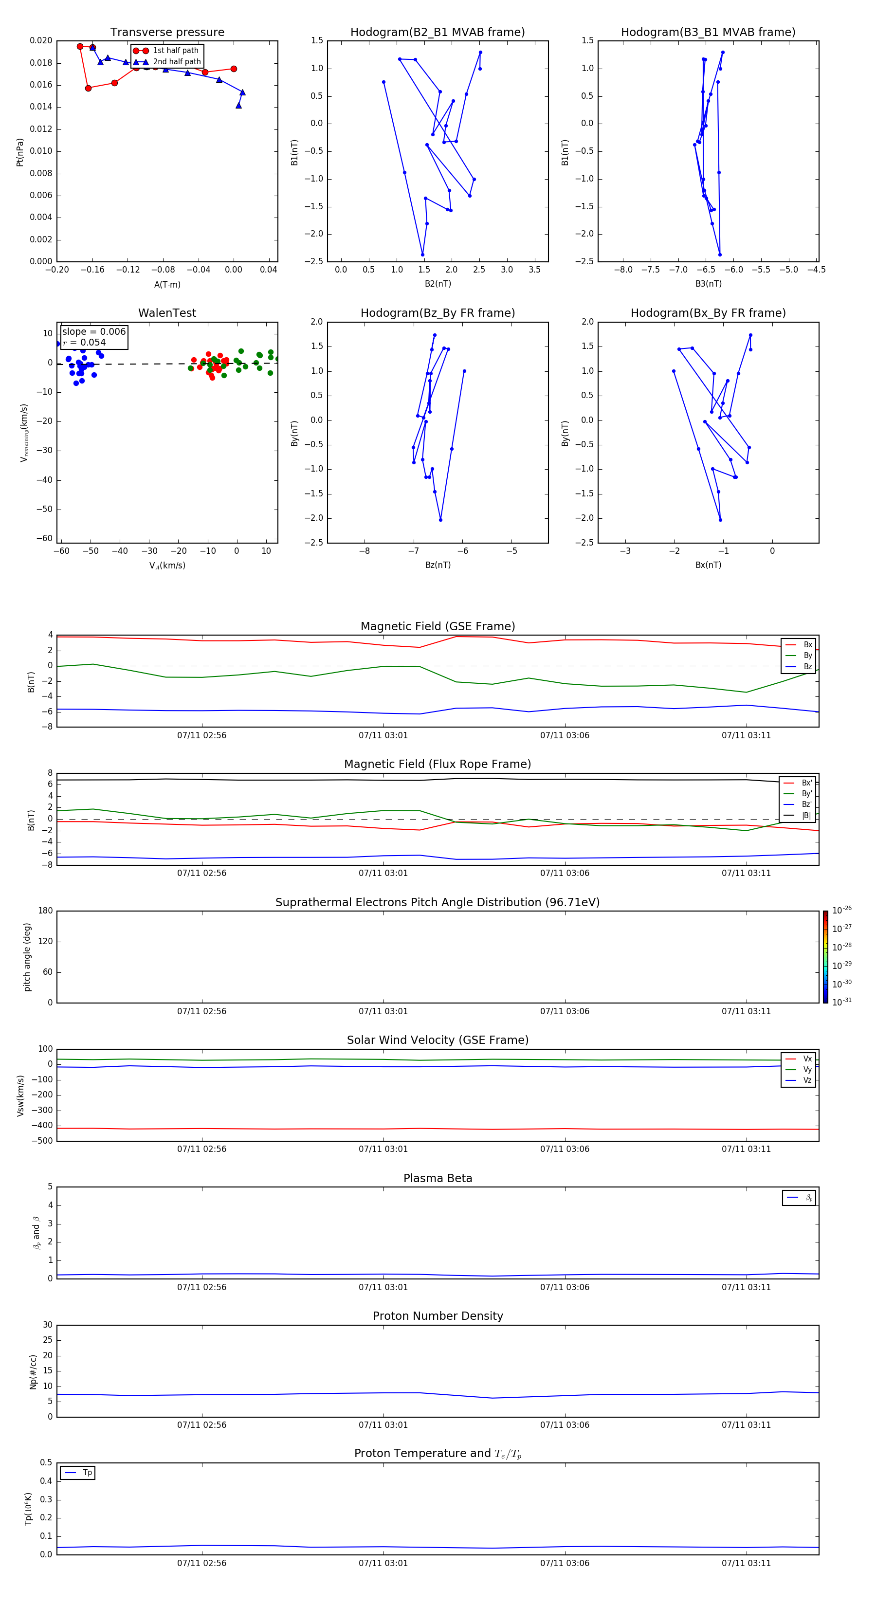876x1606 pixels.
Task: Click the pitch angle colorbar gradient
Action: tap(825, 957)
